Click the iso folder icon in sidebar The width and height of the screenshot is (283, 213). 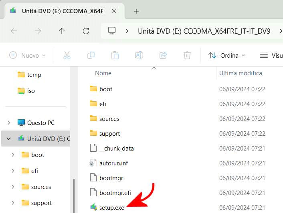point(21,90)
